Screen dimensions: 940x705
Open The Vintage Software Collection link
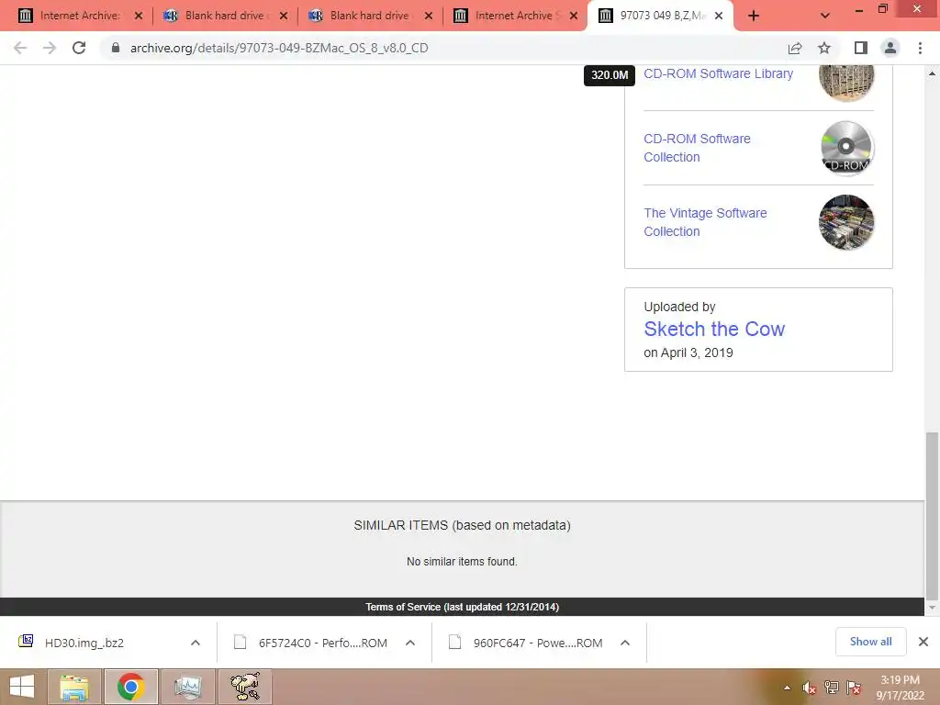pos(705,222)
